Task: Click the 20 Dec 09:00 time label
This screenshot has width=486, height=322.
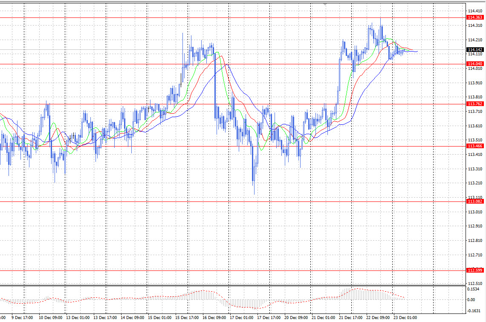Action: tap(296, 318)
